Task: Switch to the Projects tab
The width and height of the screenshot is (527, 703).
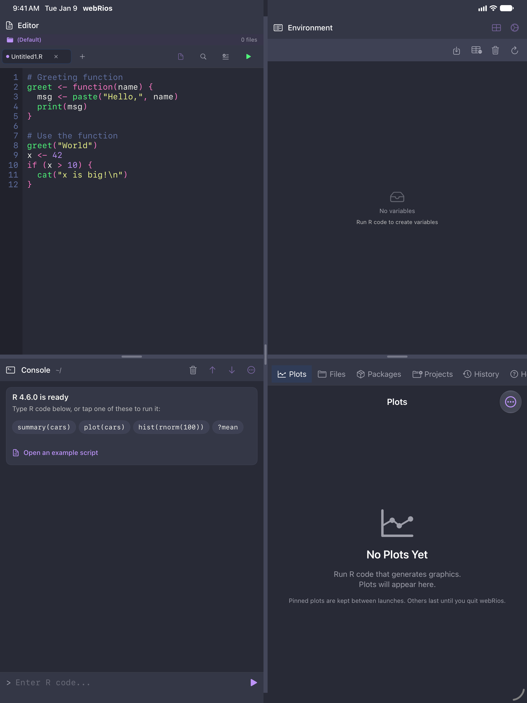Action: pos(432,374)
